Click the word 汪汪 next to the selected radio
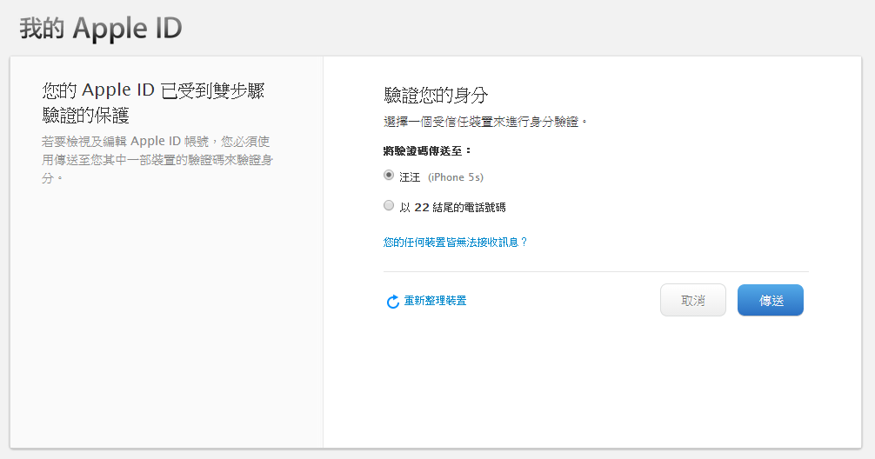The width and height of the screenshot is (875, 459). (x=410, y=177)
